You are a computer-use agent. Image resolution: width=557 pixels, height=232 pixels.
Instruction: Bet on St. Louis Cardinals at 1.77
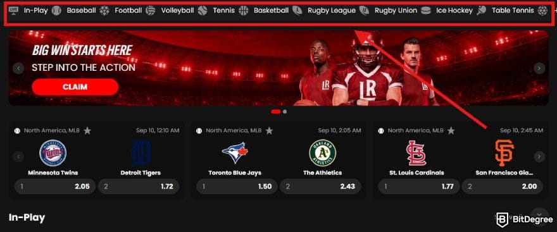[419, 186]
